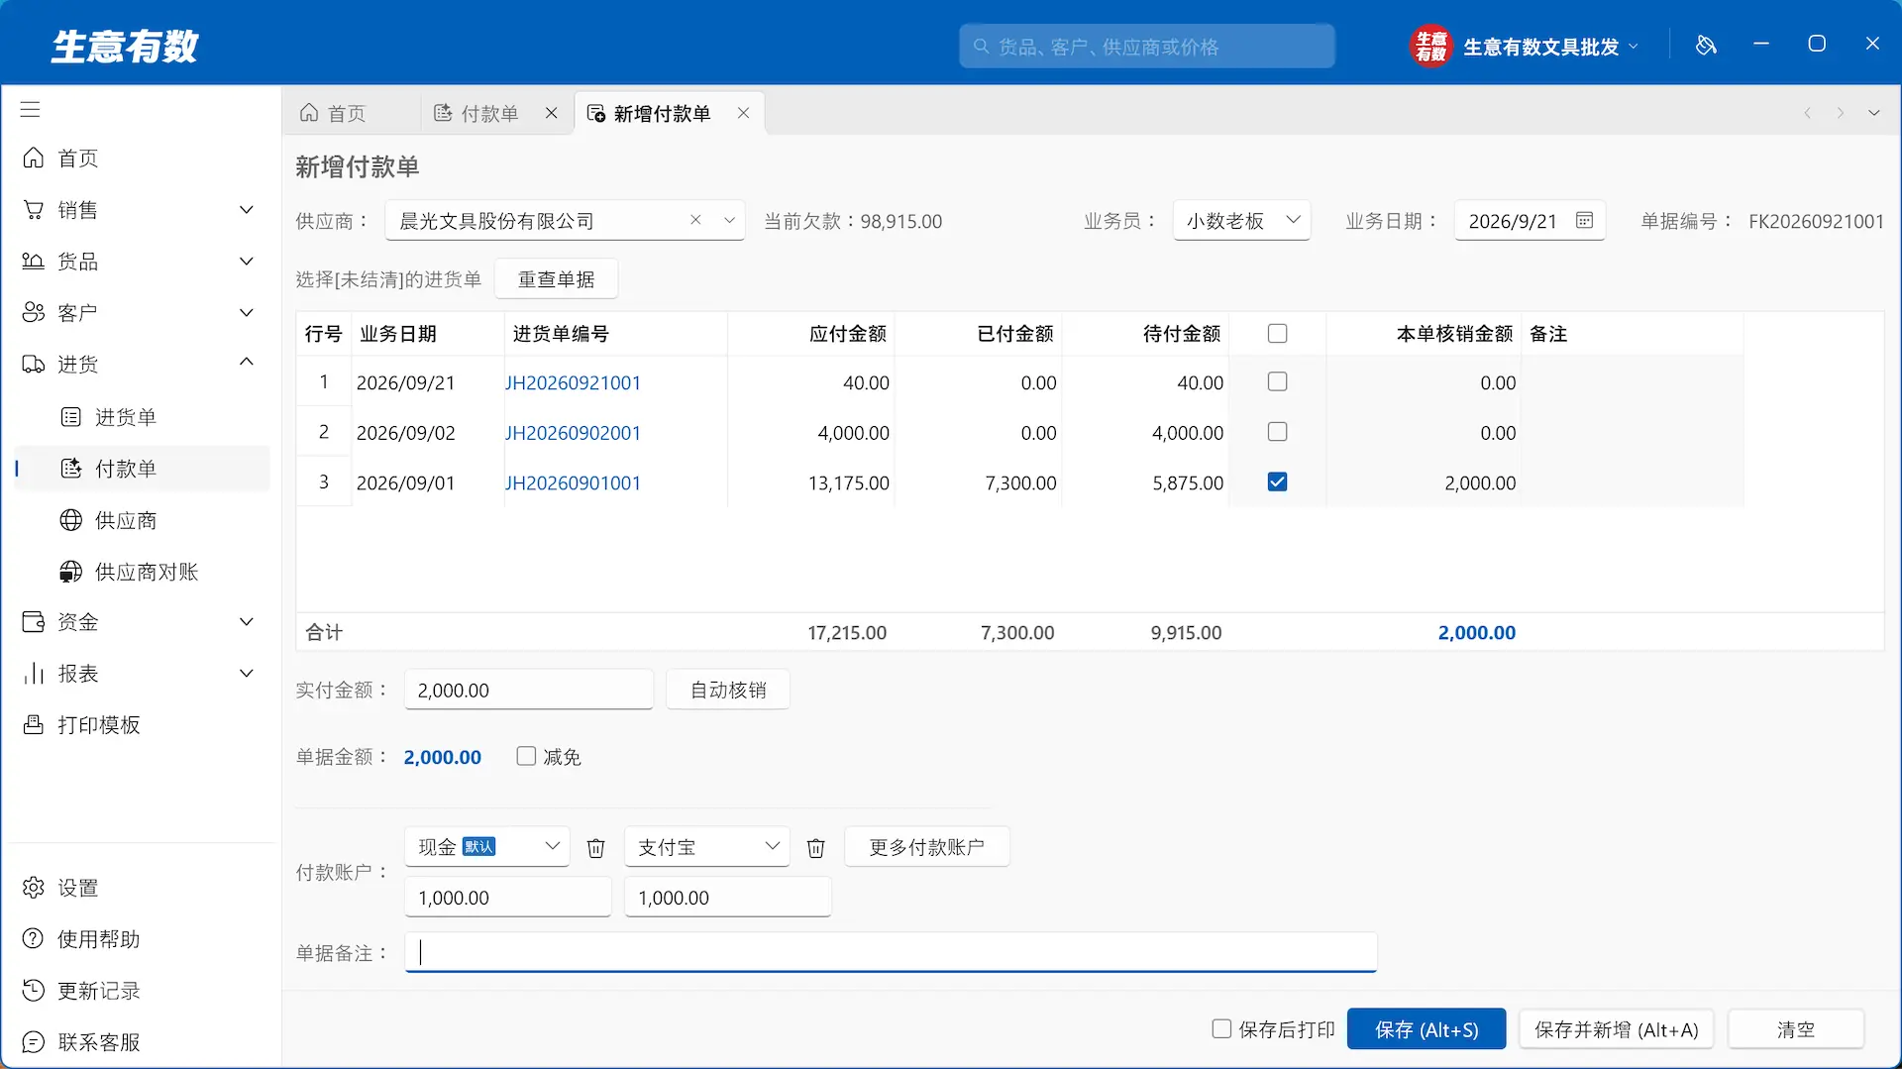Clear the selected 供应商 value
Image resolution: width=1902 pixels, height=1069 pixels.
[695, 220]
